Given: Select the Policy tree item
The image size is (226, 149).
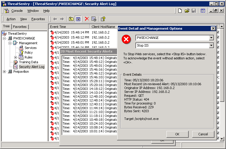Looking at the screenshot, I should [28, 53].
